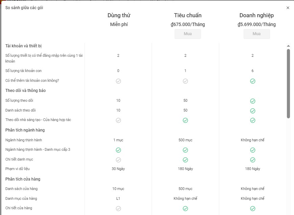The image size is (294, 215).
Task: Click Doanh nghiệp check in Số lượng theo dõi row
Action: point(252,101)
